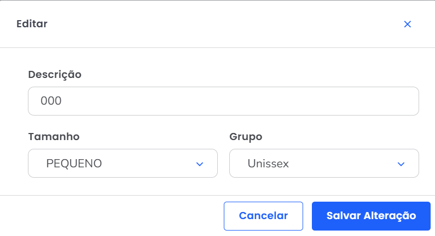Click the Tamanho field label
Screen dimensions: 435x236
pos(54,136)
